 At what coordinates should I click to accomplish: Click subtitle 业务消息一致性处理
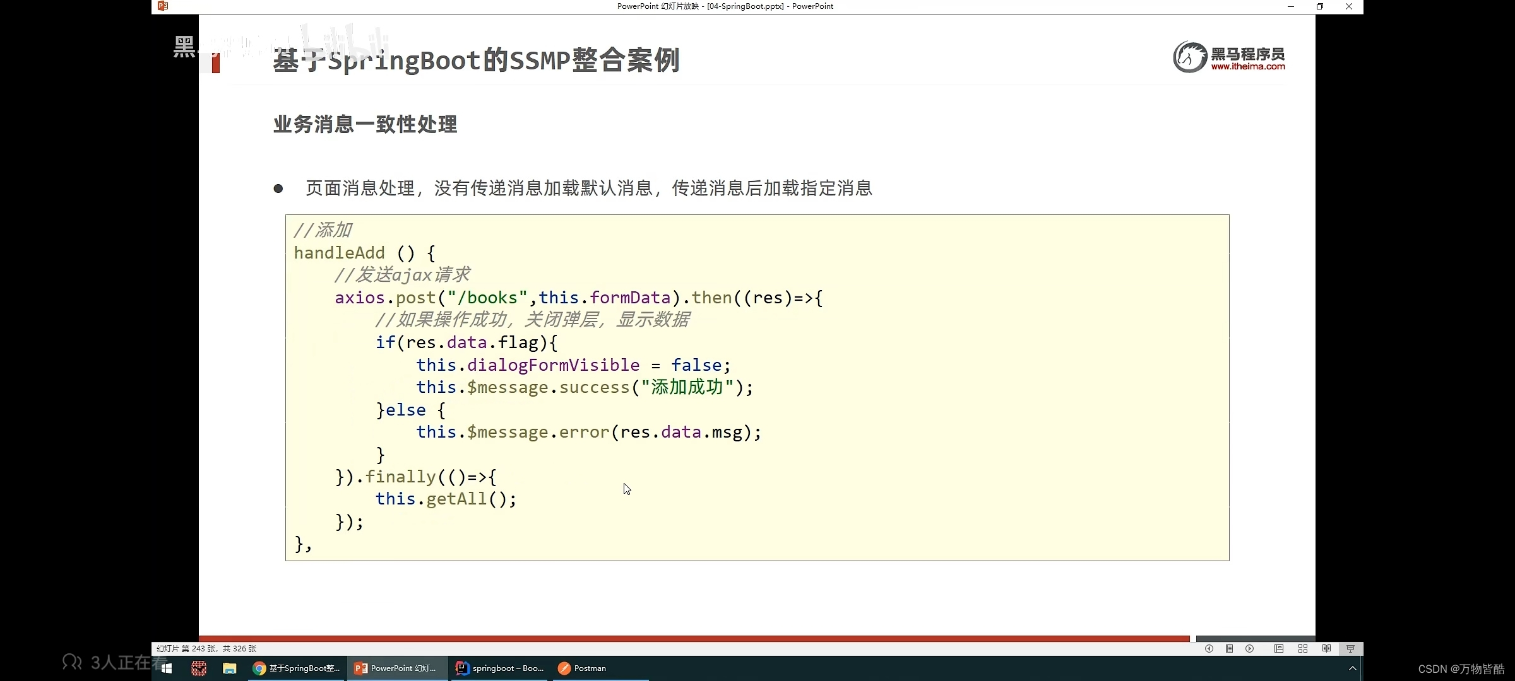365,124
